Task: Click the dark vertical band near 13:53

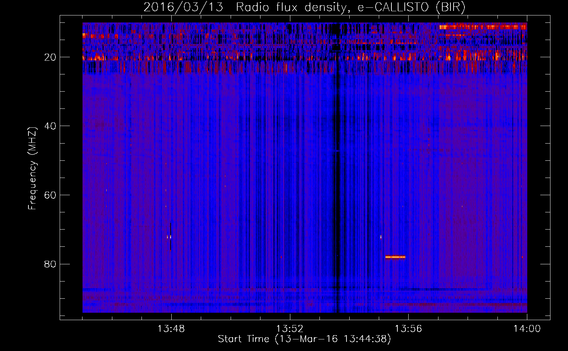Action: point(337,167)
